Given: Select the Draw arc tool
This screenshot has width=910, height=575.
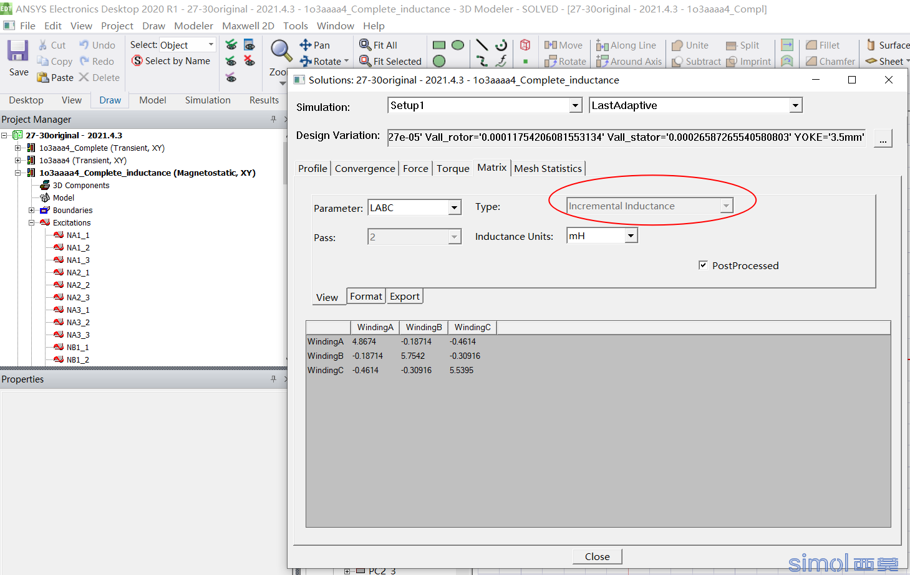Looking at the screenshot, I should (x=501, y=45).
